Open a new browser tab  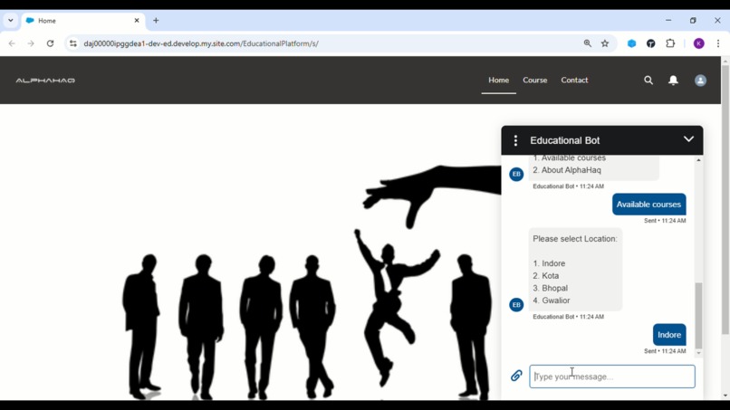pyautogui.click(x=156, y=21)
